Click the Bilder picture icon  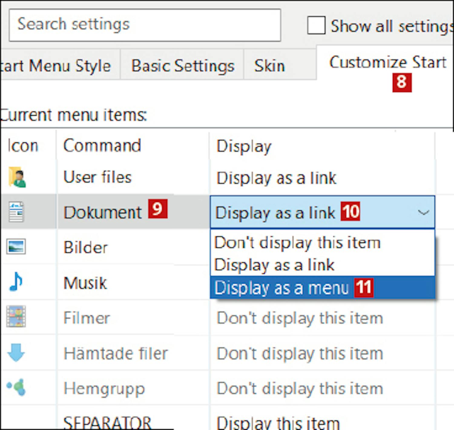coord(16,247)
